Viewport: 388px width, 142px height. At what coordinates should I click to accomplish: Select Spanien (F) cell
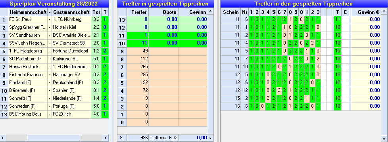pos(71,90)
